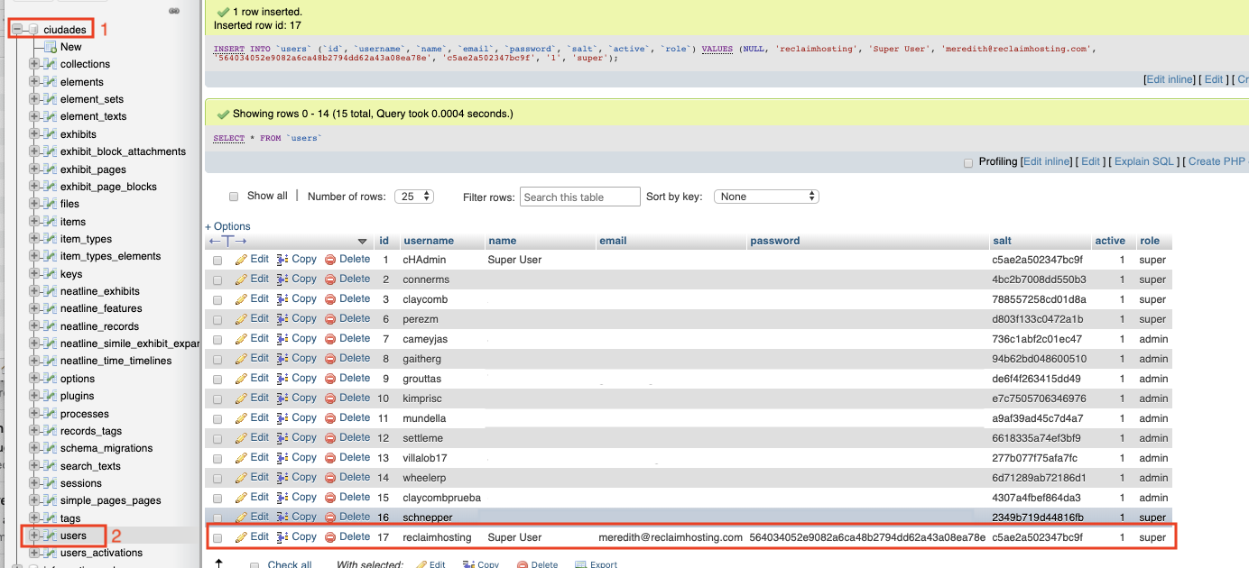Click the Copy icon in the cameyjas row
Screen dimensions: 1249x568
[x=282, y=338]
